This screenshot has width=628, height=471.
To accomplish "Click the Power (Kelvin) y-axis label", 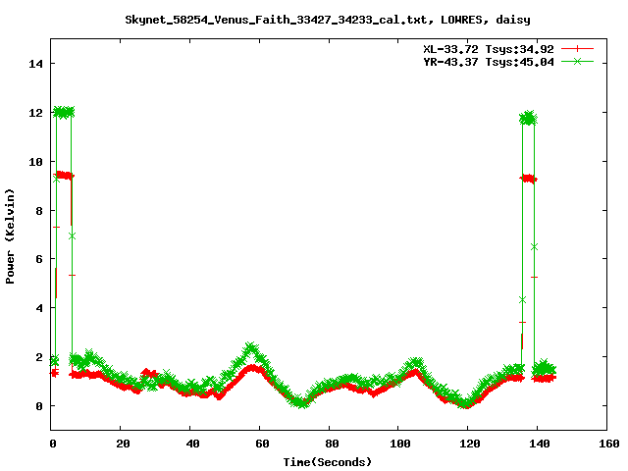I will coord(10,236).
